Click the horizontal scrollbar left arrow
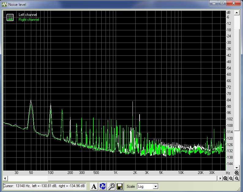 (x=5, y=178)
